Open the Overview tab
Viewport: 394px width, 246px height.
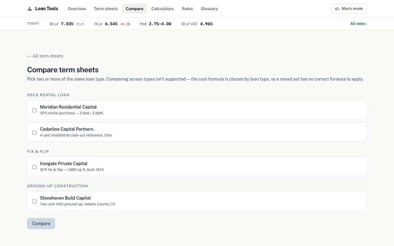pyautogui.click(x=77, y=9)
